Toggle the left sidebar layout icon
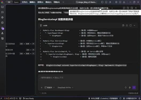This screenshot has height=100, width=141. pos(102,2)
